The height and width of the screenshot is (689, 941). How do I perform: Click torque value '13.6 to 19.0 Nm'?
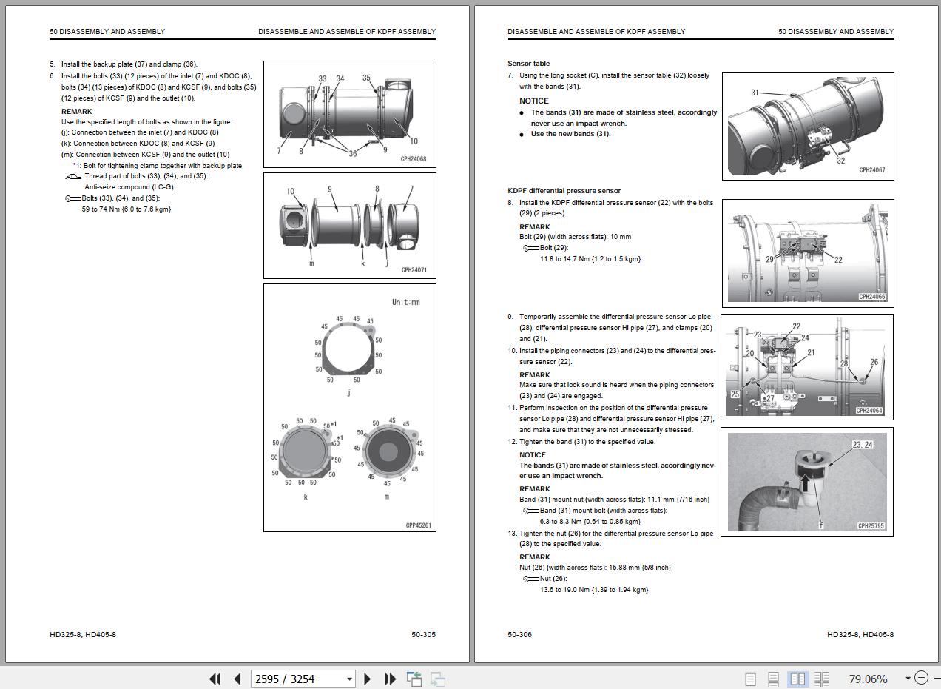pos(565,590)
